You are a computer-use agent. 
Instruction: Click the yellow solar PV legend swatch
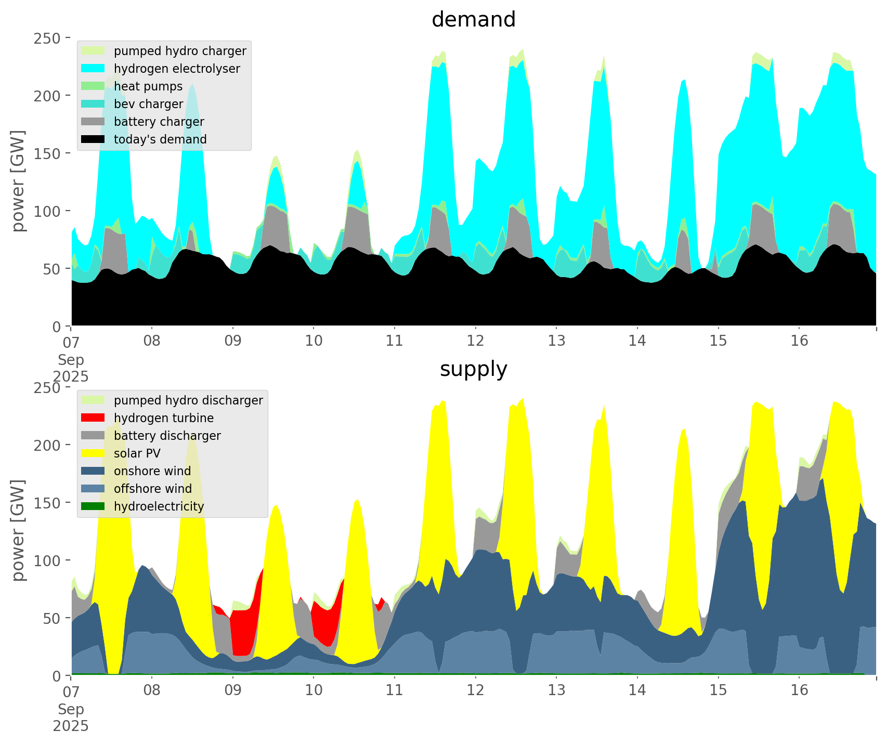click(x=93, y=453)
